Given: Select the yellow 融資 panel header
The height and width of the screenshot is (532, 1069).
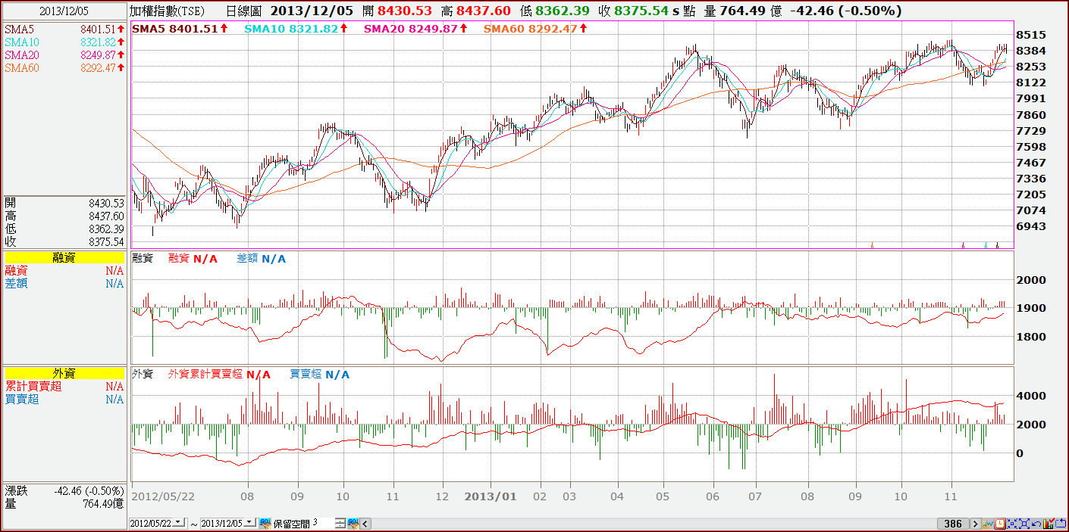Looking at the screenshot, I should point(64,257).
